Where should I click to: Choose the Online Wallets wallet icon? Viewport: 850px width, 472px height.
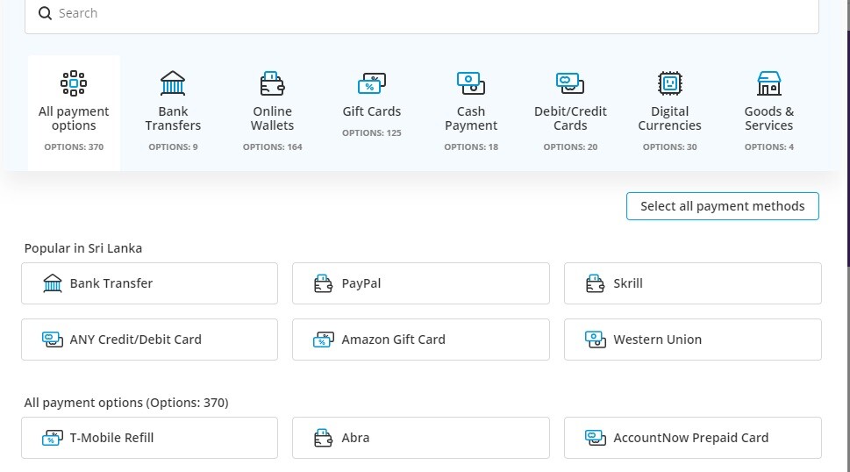tap(272, 83)
